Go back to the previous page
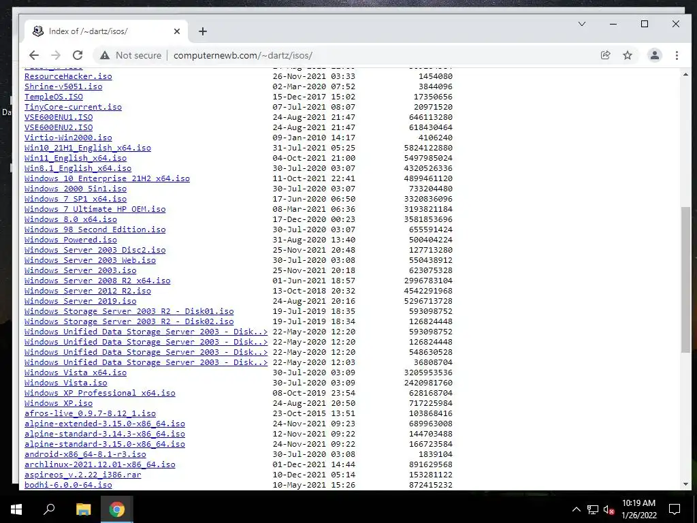The image size is (697, 523). coord(34,55)
